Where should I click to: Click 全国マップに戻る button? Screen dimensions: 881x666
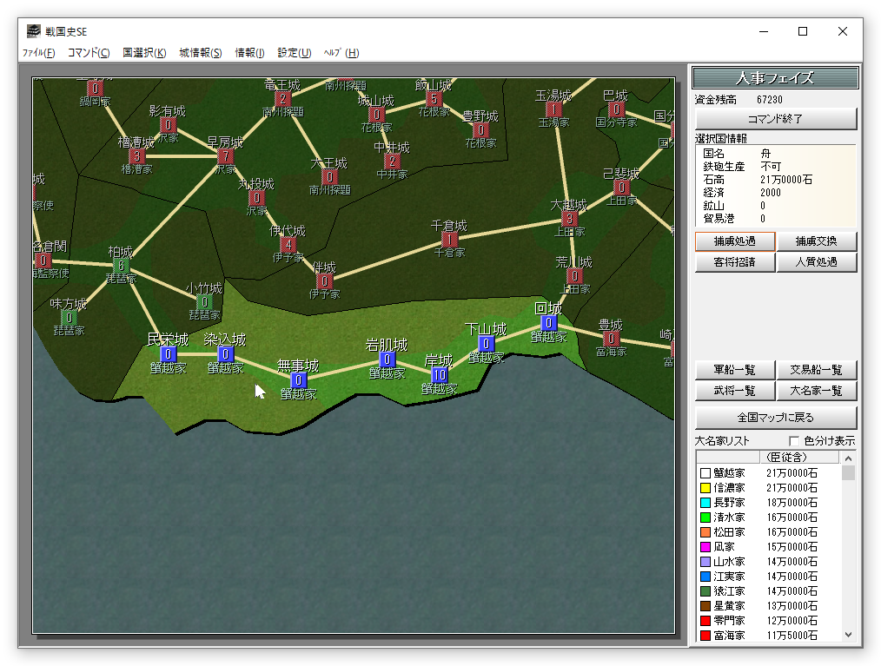(x=776, y=418)
